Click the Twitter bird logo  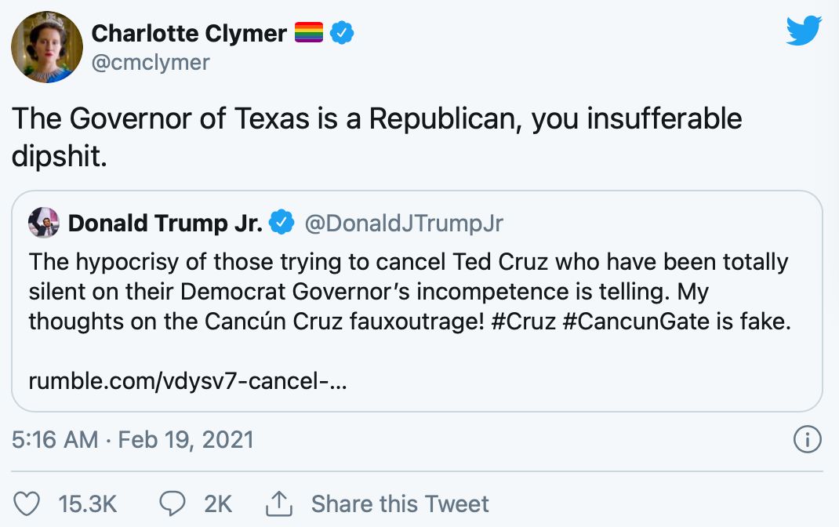[x=804, y=31]
